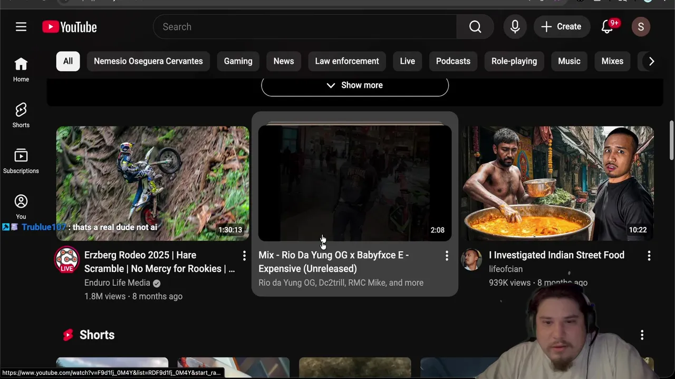
Task: Open the lifeofcian channel avatar
Action: [471, 260]
